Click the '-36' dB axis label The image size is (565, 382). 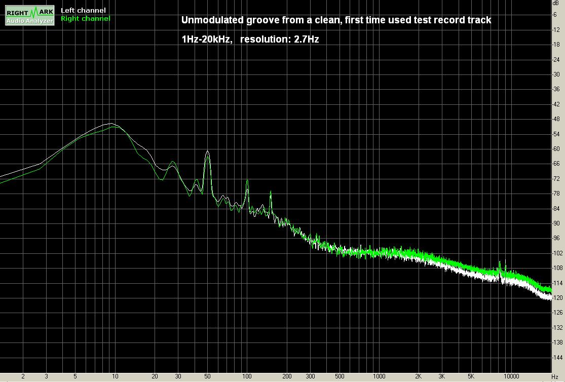tap(556, 89)
